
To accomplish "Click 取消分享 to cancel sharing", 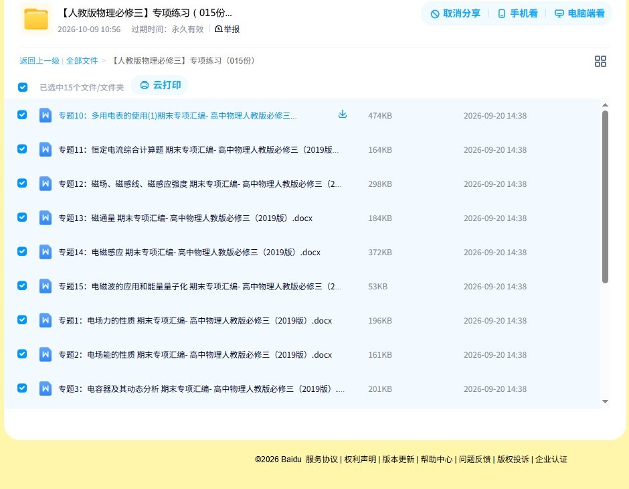I will 455,13.
